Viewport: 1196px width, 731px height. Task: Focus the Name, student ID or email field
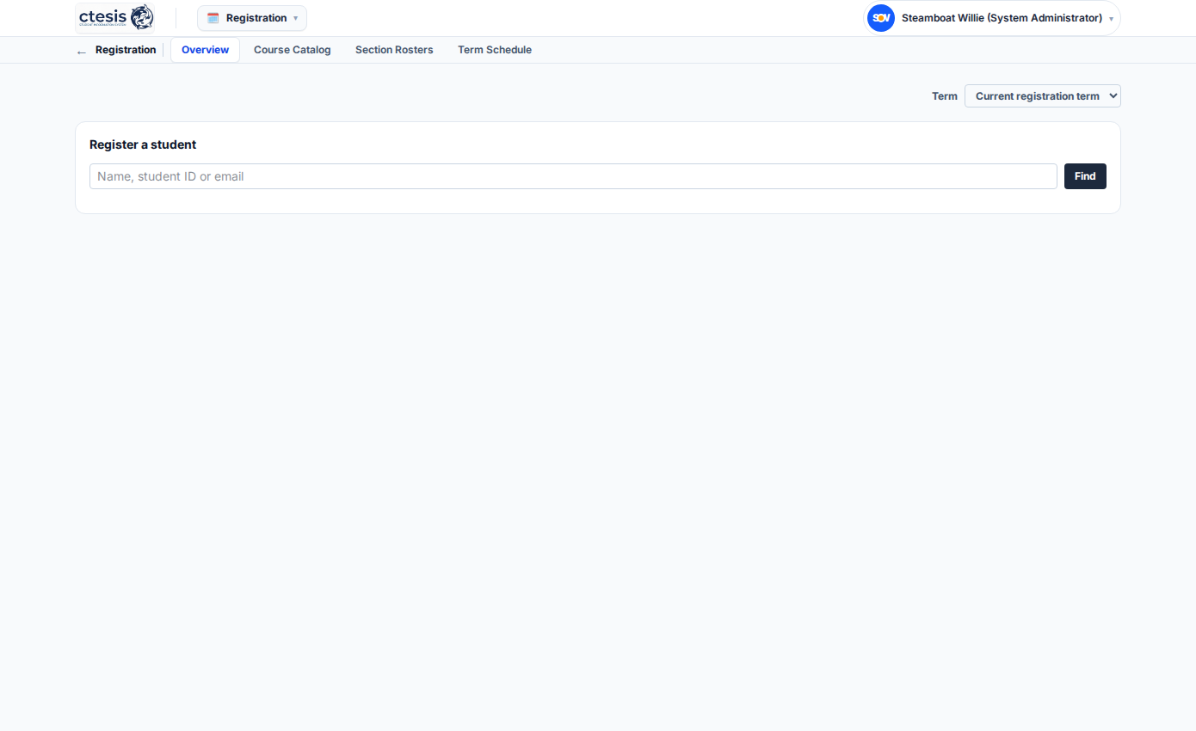[x=573, y=176]
